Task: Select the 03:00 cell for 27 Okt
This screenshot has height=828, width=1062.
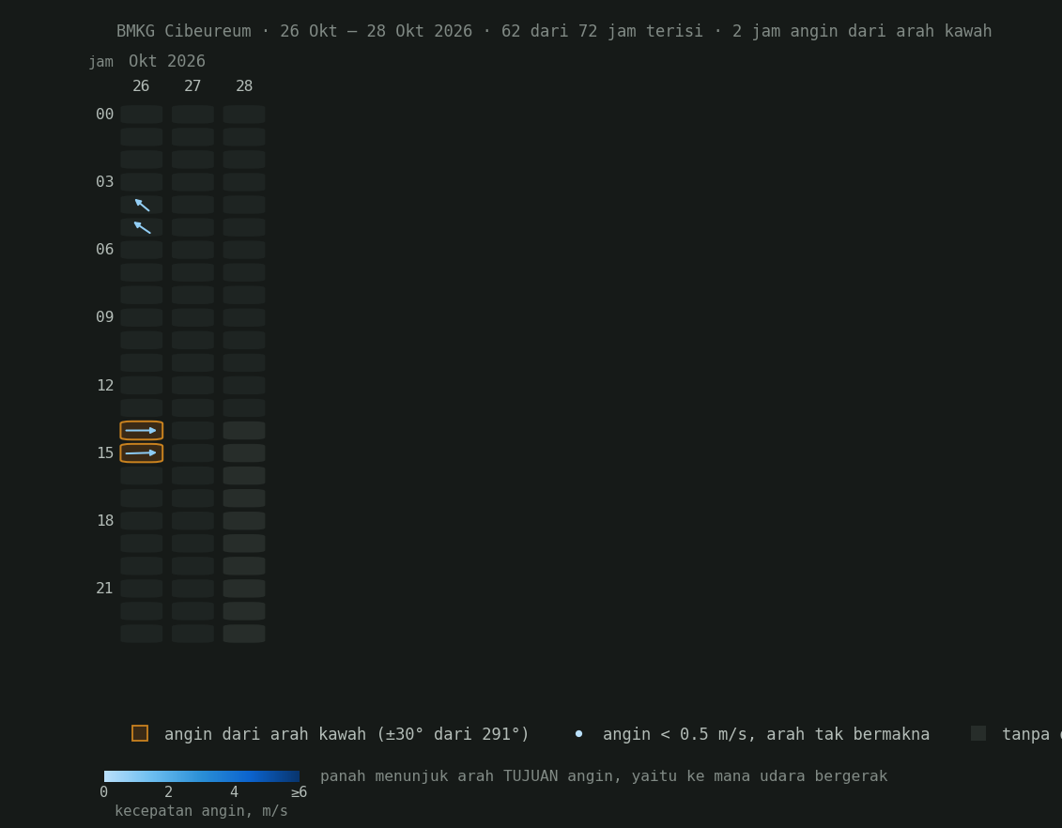Action: coord(192,182)
